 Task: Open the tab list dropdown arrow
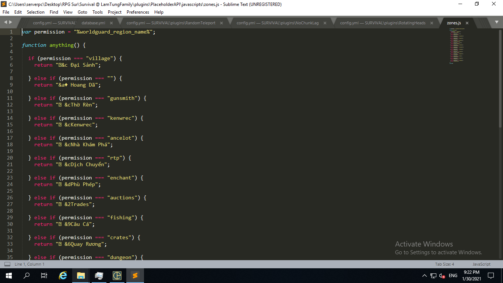pyautogui.click(x=497, y=22)
